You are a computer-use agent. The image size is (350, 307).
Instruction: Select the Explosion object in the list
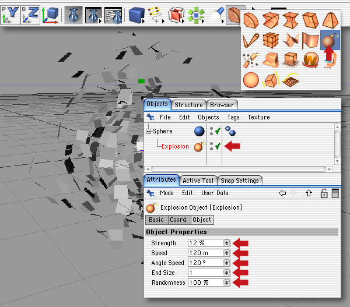coord(175,146)
